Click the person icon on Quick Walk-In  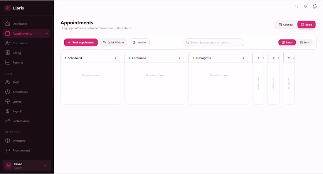point(105,43)
